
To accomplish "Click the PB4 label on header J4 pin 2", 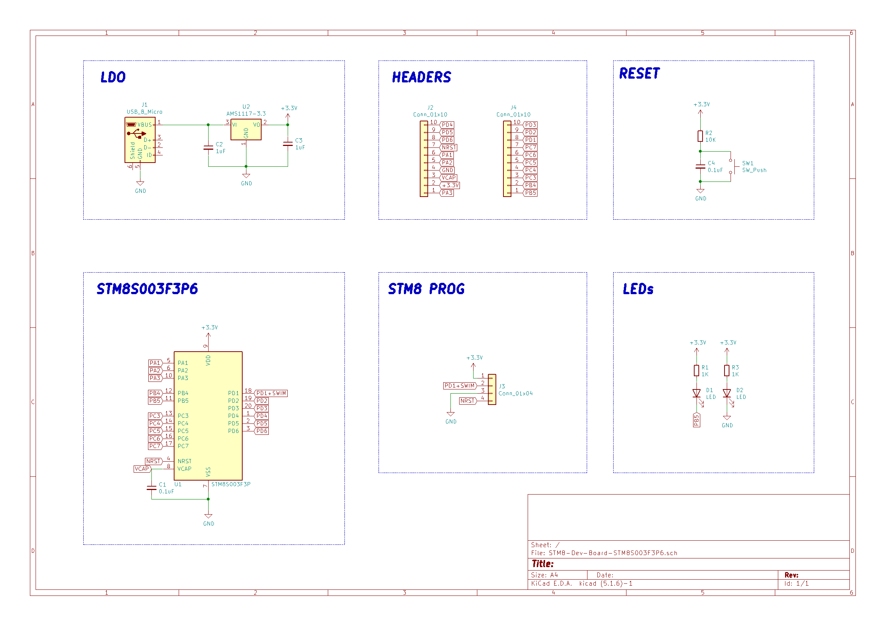I will pyautogui.click(x=530, y=185).
